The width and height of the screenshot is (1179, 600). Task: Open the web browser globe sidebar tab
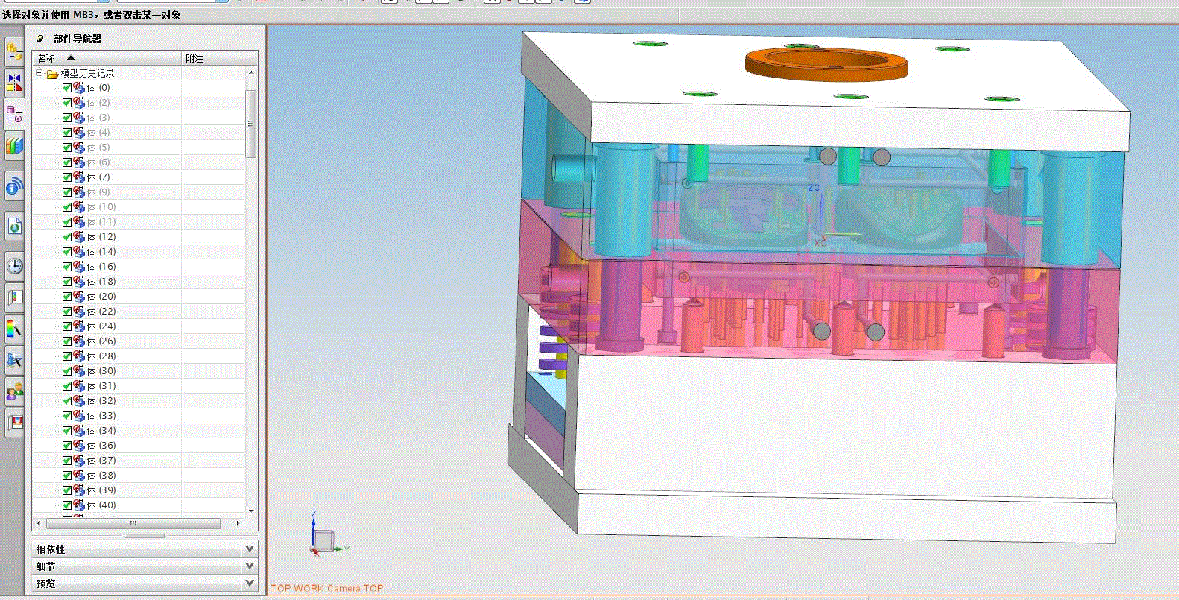coord(14,226)
